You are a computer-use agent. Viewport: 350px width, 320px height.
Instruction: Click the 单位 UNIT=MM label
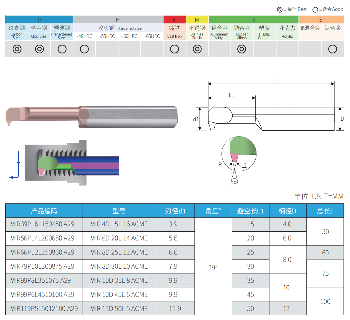319,196
